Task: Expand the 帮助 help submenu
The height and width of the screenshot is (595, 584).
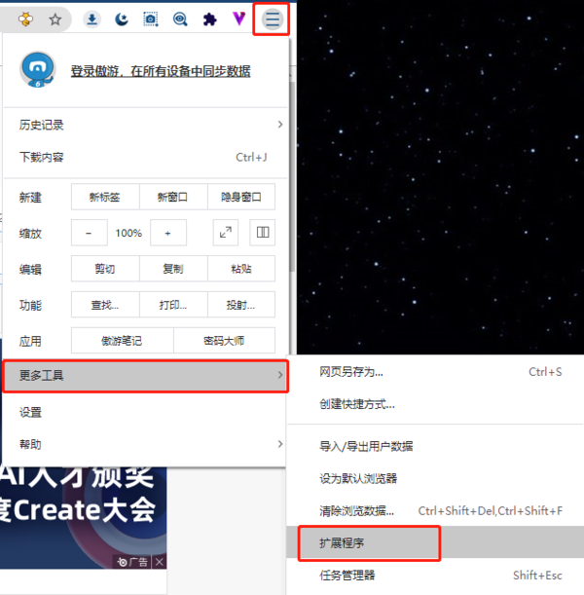Action: (x=144, y=444)
